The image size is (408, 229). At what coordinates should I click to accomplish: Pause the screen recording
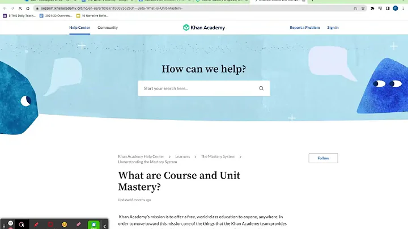tap(10, 223)
